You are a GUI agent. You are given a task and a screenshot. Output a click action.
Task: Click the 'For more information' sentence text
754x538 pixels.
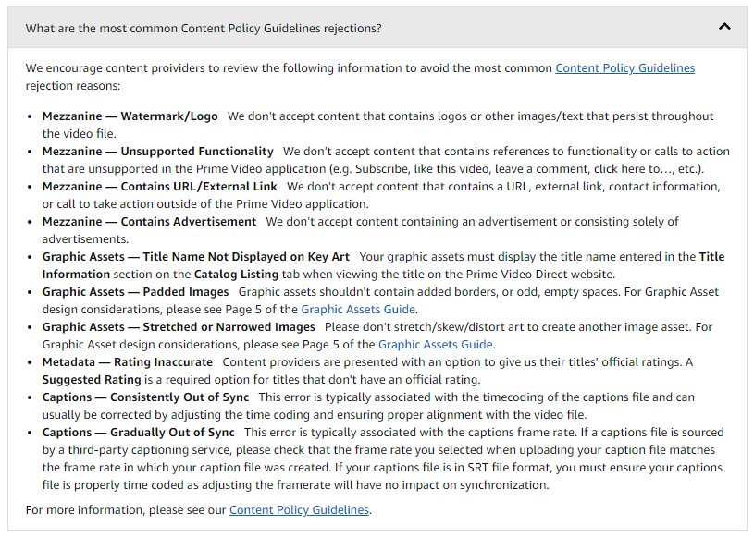tap(198, 509)
